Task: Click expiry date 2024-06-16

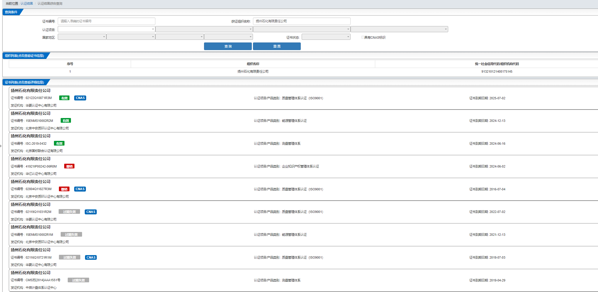Action: click(x=497, y=144)
